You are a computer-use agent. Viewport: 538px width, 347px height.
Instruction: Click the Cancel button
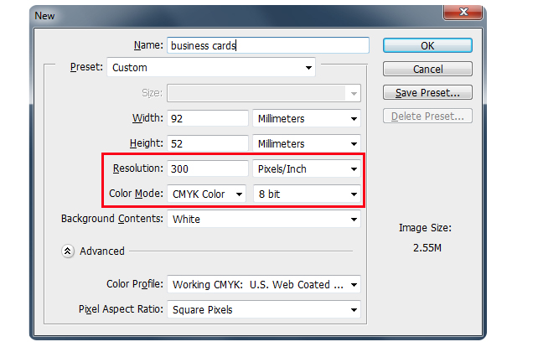click(x=427, y=69)
